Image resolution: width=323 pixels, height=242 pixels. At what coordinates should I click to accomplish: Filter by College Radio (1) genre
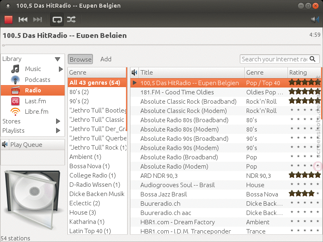(97, 175)
